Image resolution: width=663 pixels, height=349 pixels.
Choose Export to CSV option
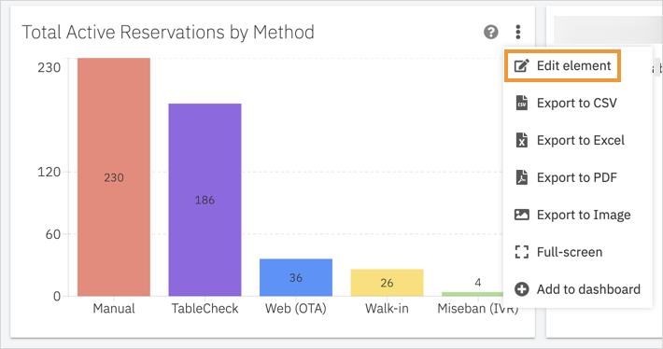578,103
